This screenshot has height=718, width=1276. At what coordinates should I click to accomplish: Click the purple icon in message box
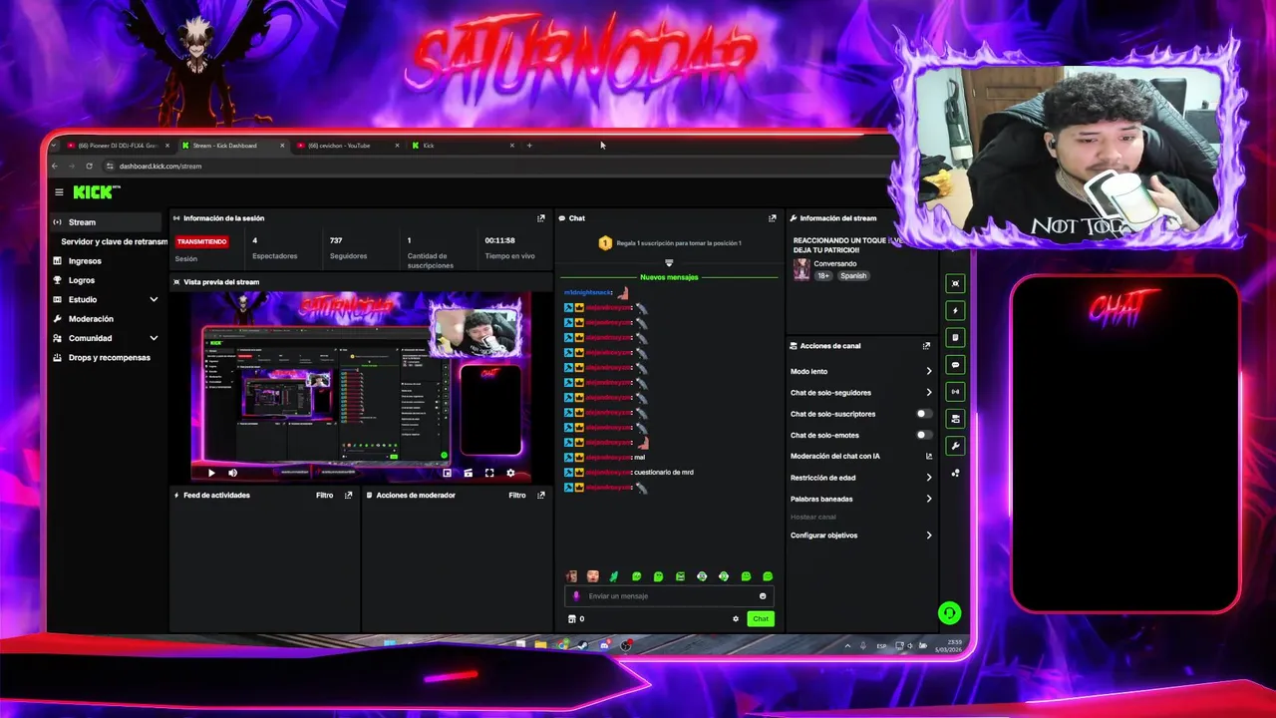point(576,596)
